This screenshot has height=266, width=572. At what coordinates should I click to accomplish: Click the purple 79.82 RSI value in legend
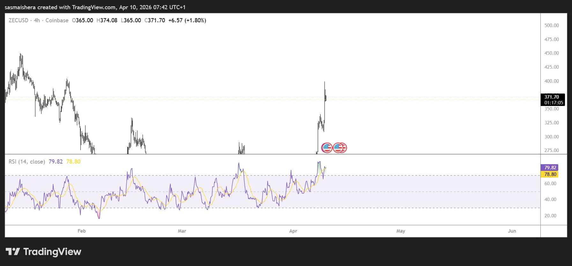click(56, 162)
